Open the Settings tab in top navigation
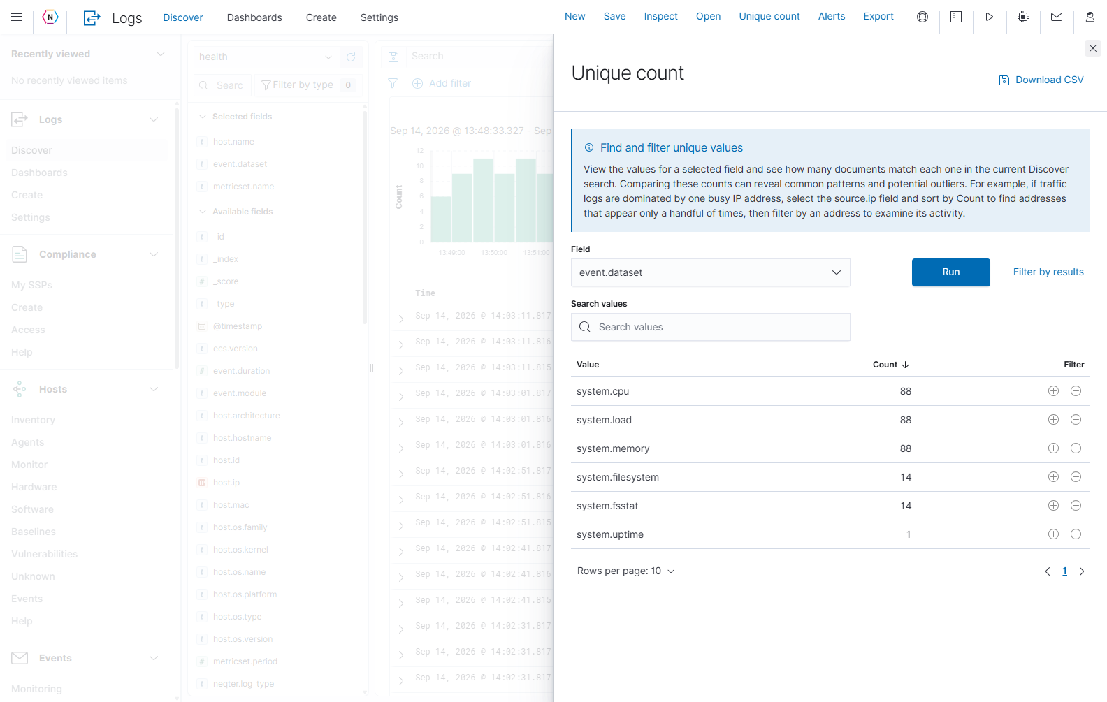Image resolution: width=1107 pixels, height=702 pixels. coord(379,17)
